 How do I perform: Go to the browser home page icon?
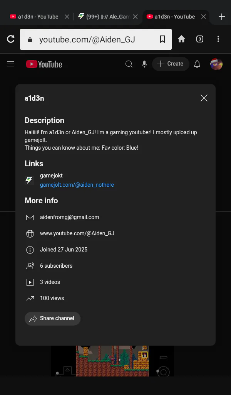[181, 39]
